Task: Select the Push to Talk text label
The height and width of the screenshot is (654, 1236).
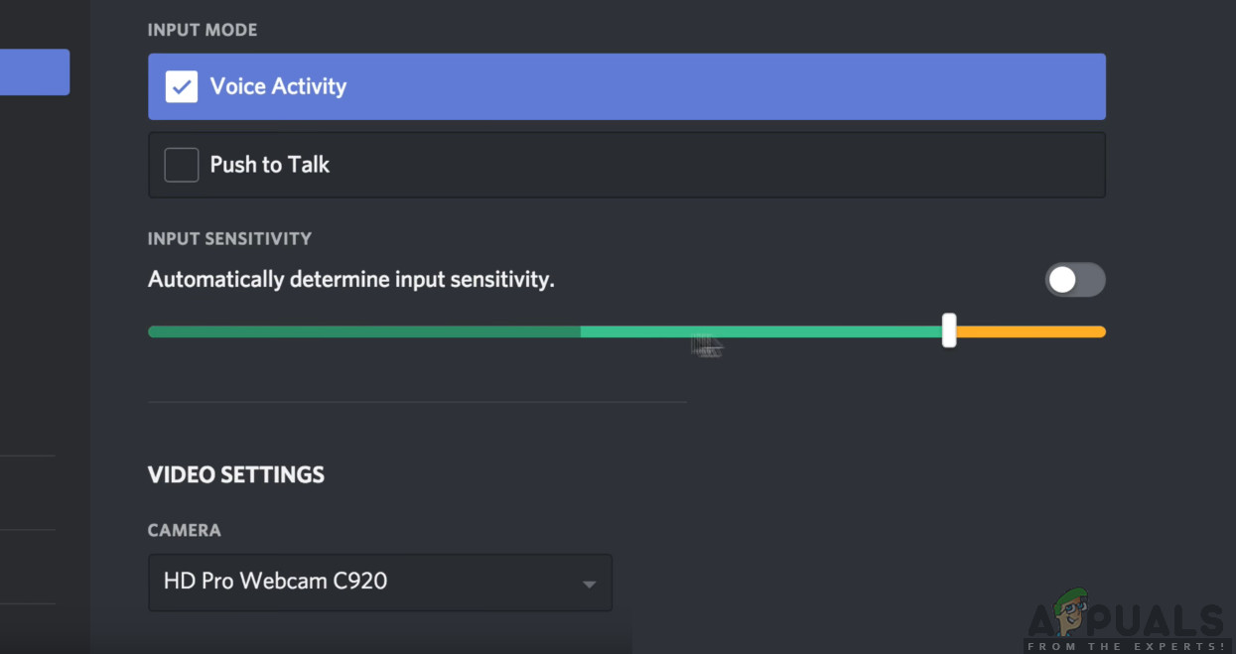Action: [x=269, y=165]
